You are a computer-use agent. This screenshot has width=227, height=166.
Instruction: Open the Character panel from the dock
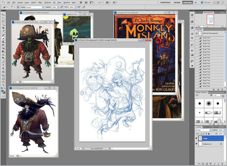pos(192,34)
